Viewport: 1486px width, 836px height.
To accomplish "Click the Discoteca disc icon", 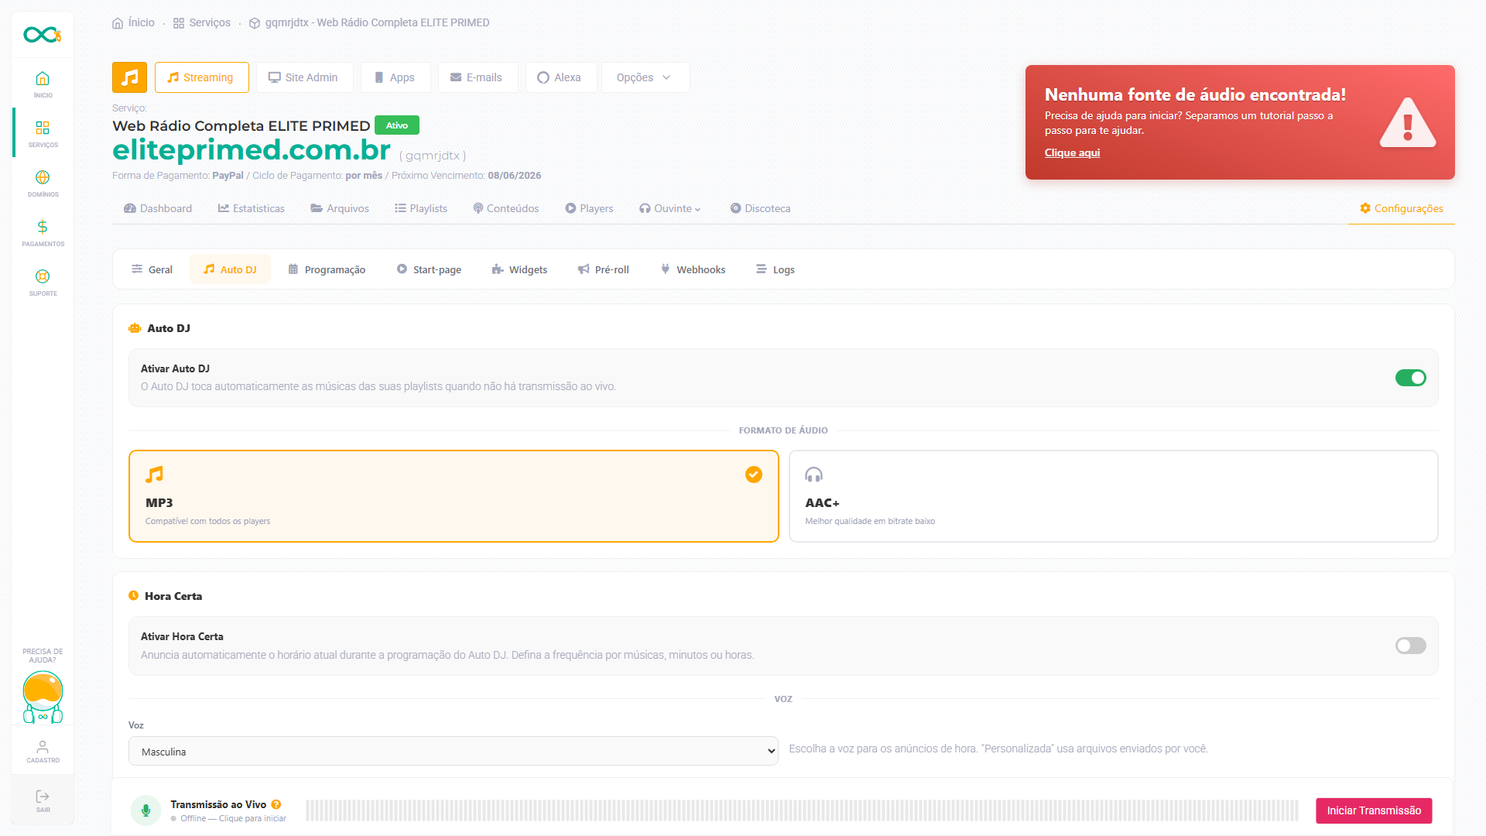I will point(735,208).
